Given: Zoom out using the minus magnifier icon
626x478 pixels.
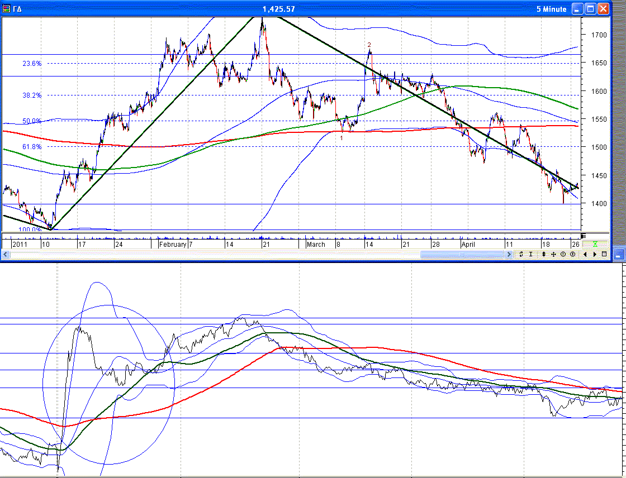Looking at the screenshot, I should 563,254.
